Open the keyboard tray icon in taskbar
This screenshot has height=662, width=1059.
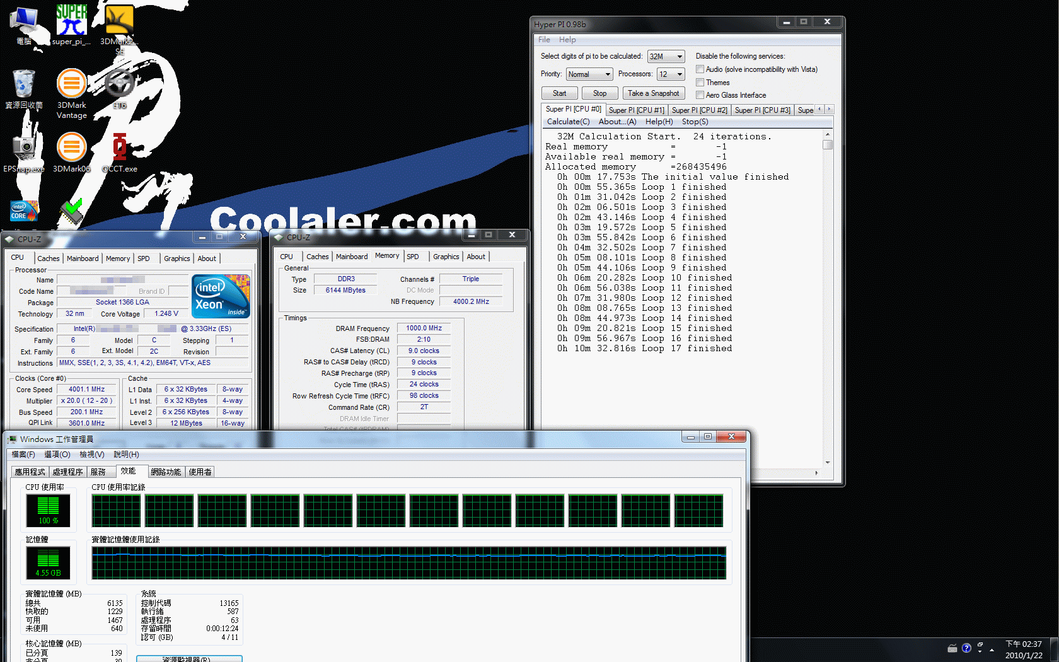[x=952, y=649]
